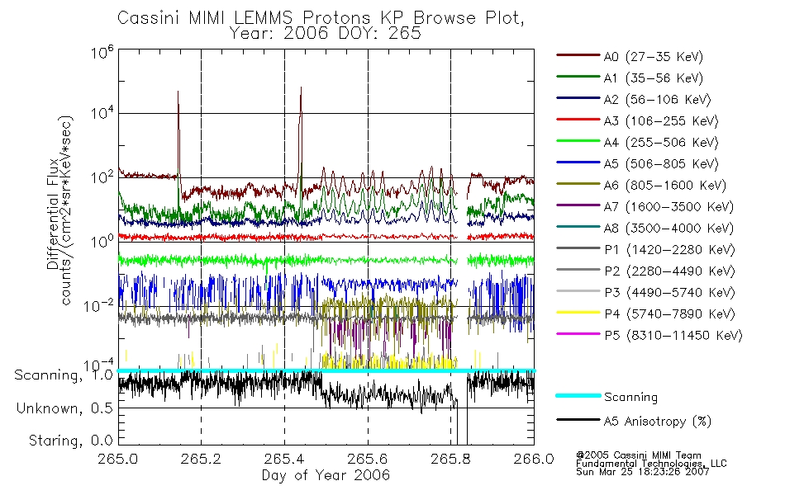Click the Year: 2006 DOY: 265 subtitle
The image size is (785, 495).
(326, 34)
